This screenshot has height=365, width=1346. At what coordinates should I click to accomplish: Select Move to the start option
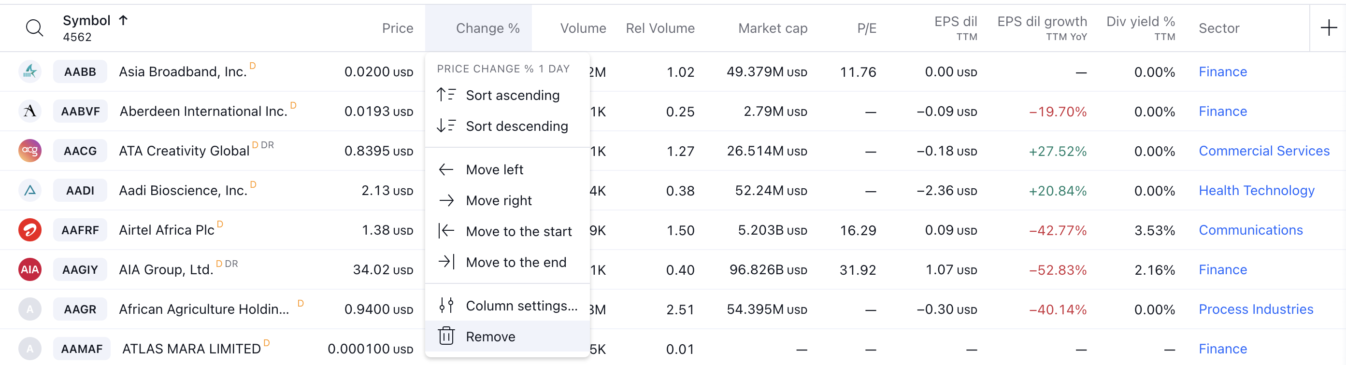(x=518, y=231)
